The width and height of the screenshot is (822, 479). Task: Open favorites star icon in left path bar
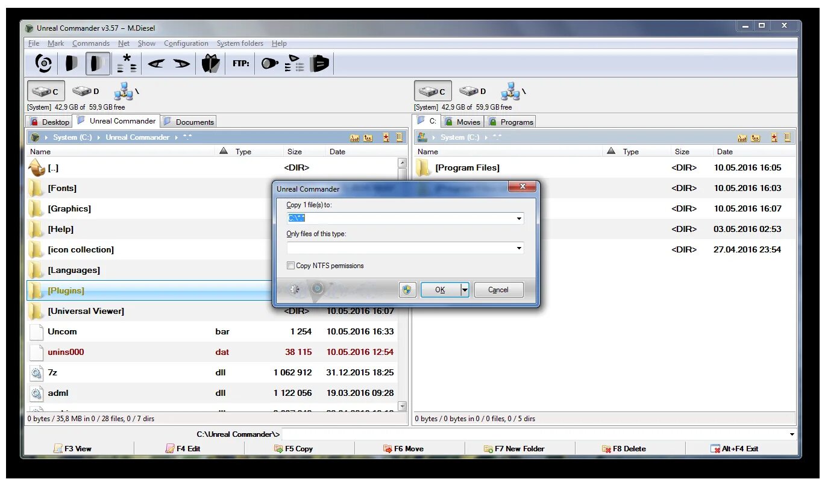[386, 137]
